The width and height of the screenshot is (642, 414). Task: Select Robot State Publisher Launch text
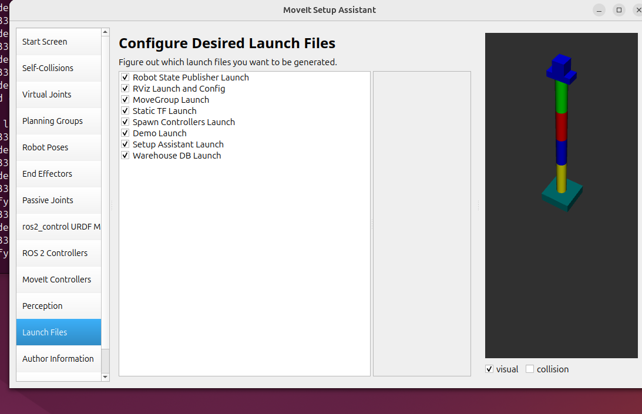coord(191,78)
